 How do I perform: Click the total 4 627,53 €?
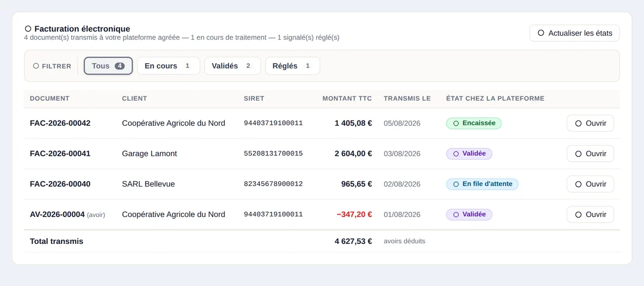point(353,242)
